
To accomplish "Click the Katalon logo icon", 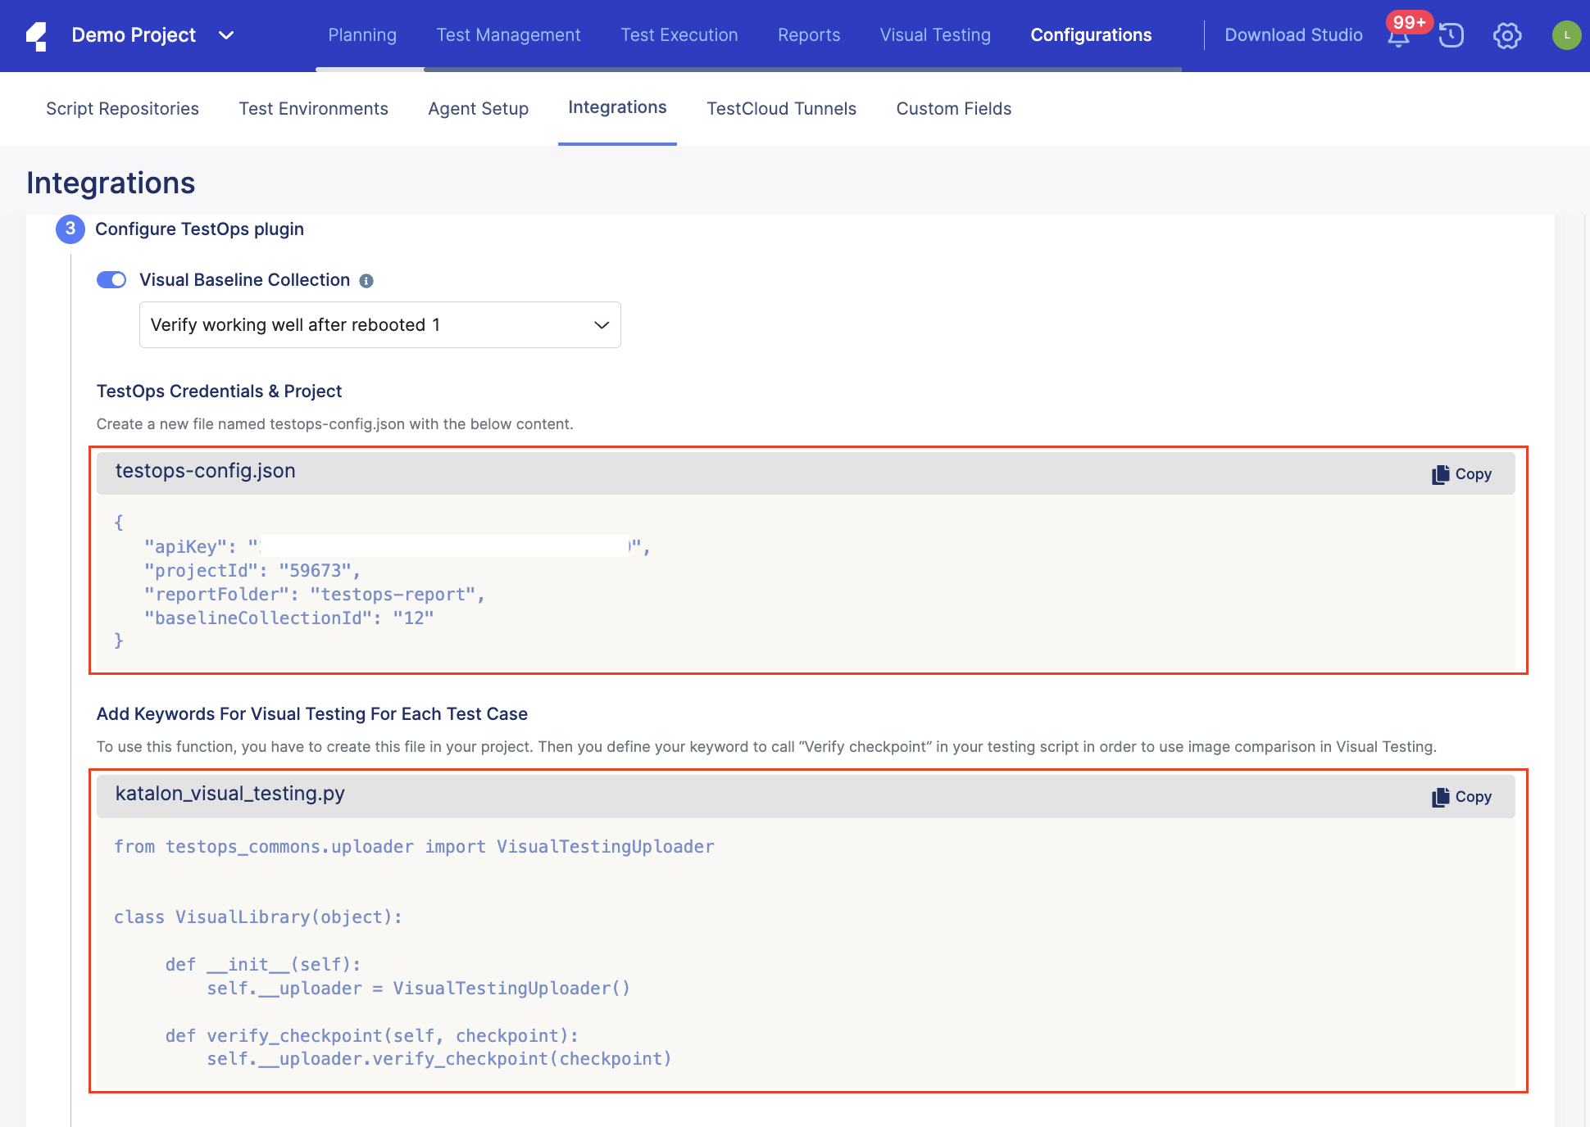I will 37,36.
